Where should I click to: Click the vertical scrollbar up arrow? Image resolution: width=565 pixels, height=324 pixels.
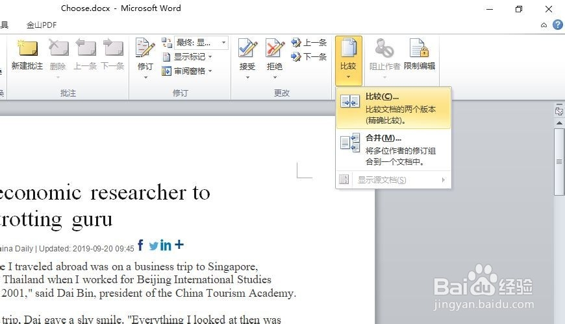pyautogui.click(x=559, y=123)
